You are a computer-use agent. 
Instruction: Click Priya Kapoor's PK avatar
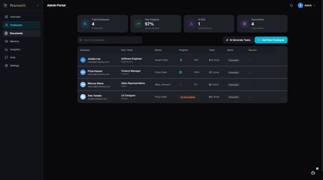(83, 72)
